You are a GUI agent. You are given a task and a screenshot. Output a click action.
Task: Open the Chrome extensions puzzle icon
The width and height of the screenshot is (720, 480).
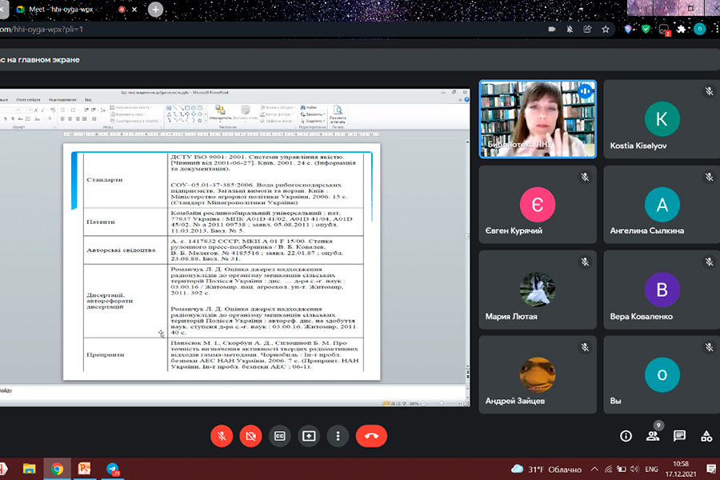pos(681,29)
